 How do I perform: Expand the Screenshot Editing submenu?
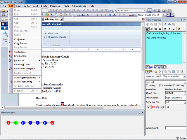click(27, 82)
